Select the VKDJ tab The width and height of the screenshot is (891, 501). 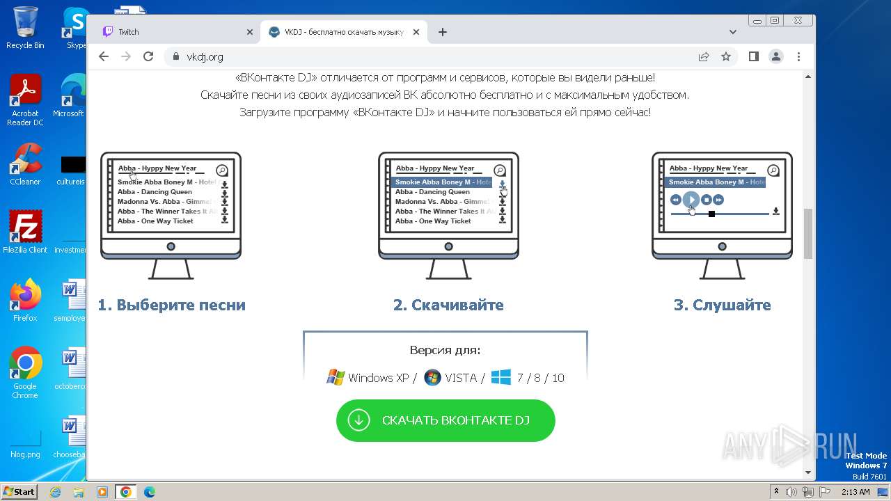tap(344, 32)
